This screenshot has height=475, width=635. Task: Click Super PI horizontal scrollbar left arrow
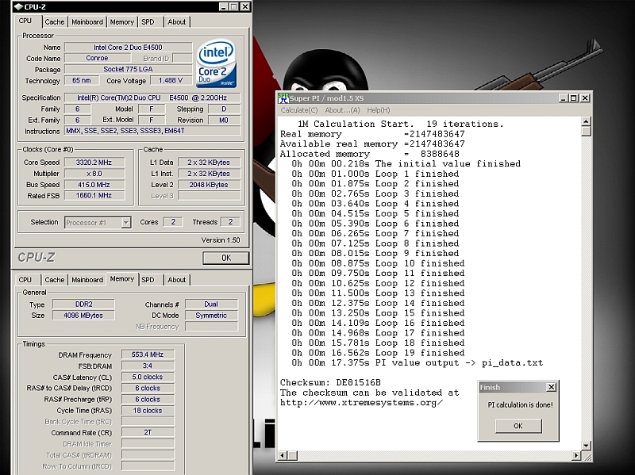tap(283, 456)
